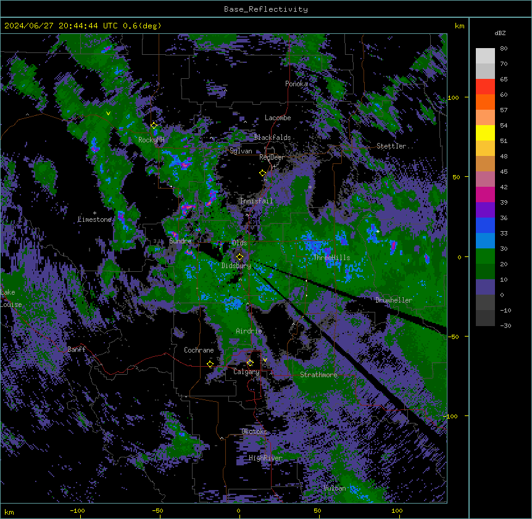Select the slate purple 10 dBZ legend swatch
The width and height of the screenshot is (532, 519).
tap(485, 287)
